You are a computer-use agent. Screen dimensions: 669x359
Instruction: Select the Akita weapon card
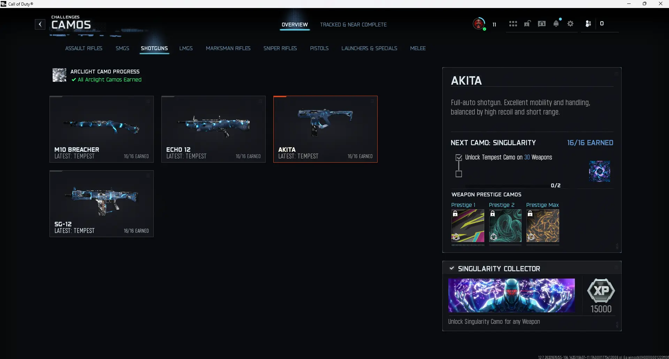pyautogui.click(x=325, y=129)
